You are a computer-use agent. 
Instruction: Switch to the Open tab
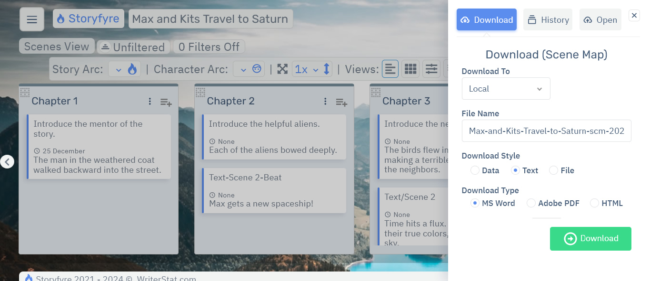600,19
